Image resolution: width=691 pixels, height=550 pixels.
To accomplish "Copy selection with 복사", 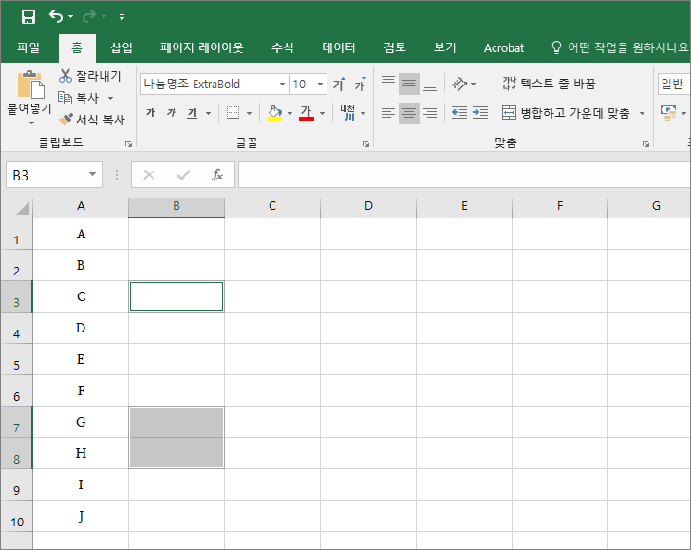I will tap(79, 98).
